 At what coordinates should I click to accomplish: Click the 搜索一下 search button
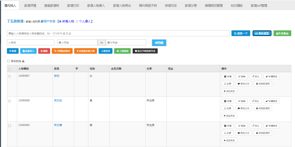(241, 33)
